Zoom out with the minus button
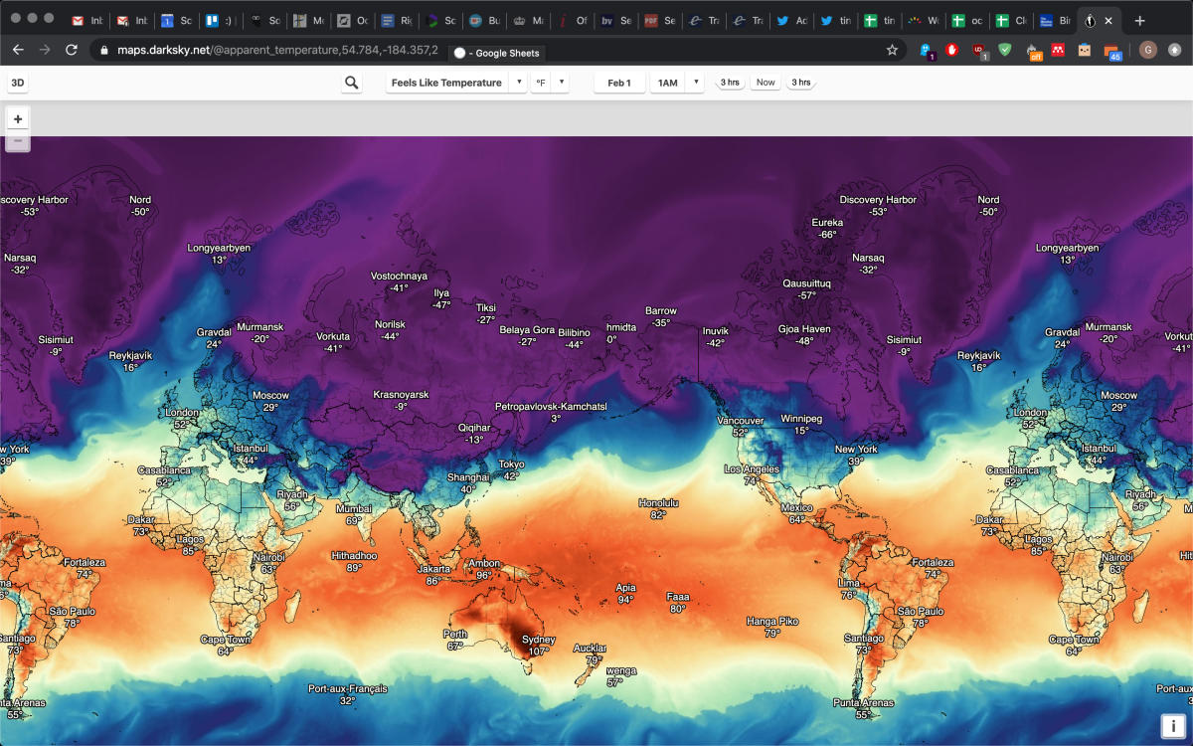The image size is (1193, 746). click(x=18, y=141)
